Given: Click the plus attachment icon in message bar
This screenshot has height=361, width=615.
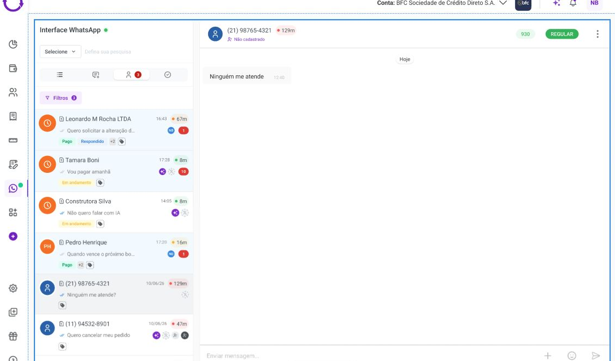Looking at the screenshot, I should coord(547,356).
